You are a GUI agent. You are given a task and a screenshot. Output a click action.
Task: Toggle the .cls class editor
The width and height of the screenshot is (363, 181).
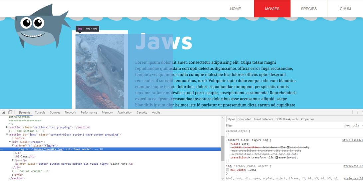coord(356,126)
